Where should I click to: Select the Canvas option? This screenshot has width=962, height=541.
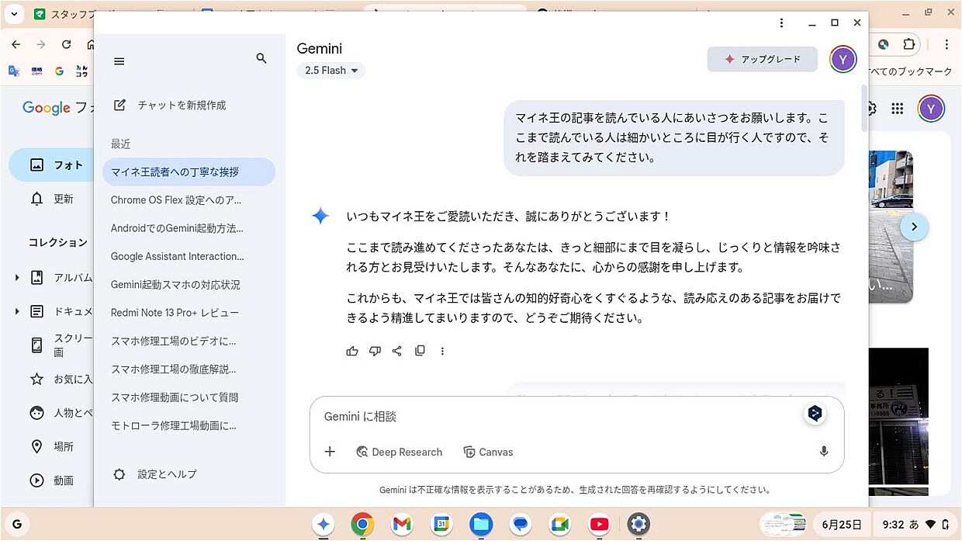point(488,452)
